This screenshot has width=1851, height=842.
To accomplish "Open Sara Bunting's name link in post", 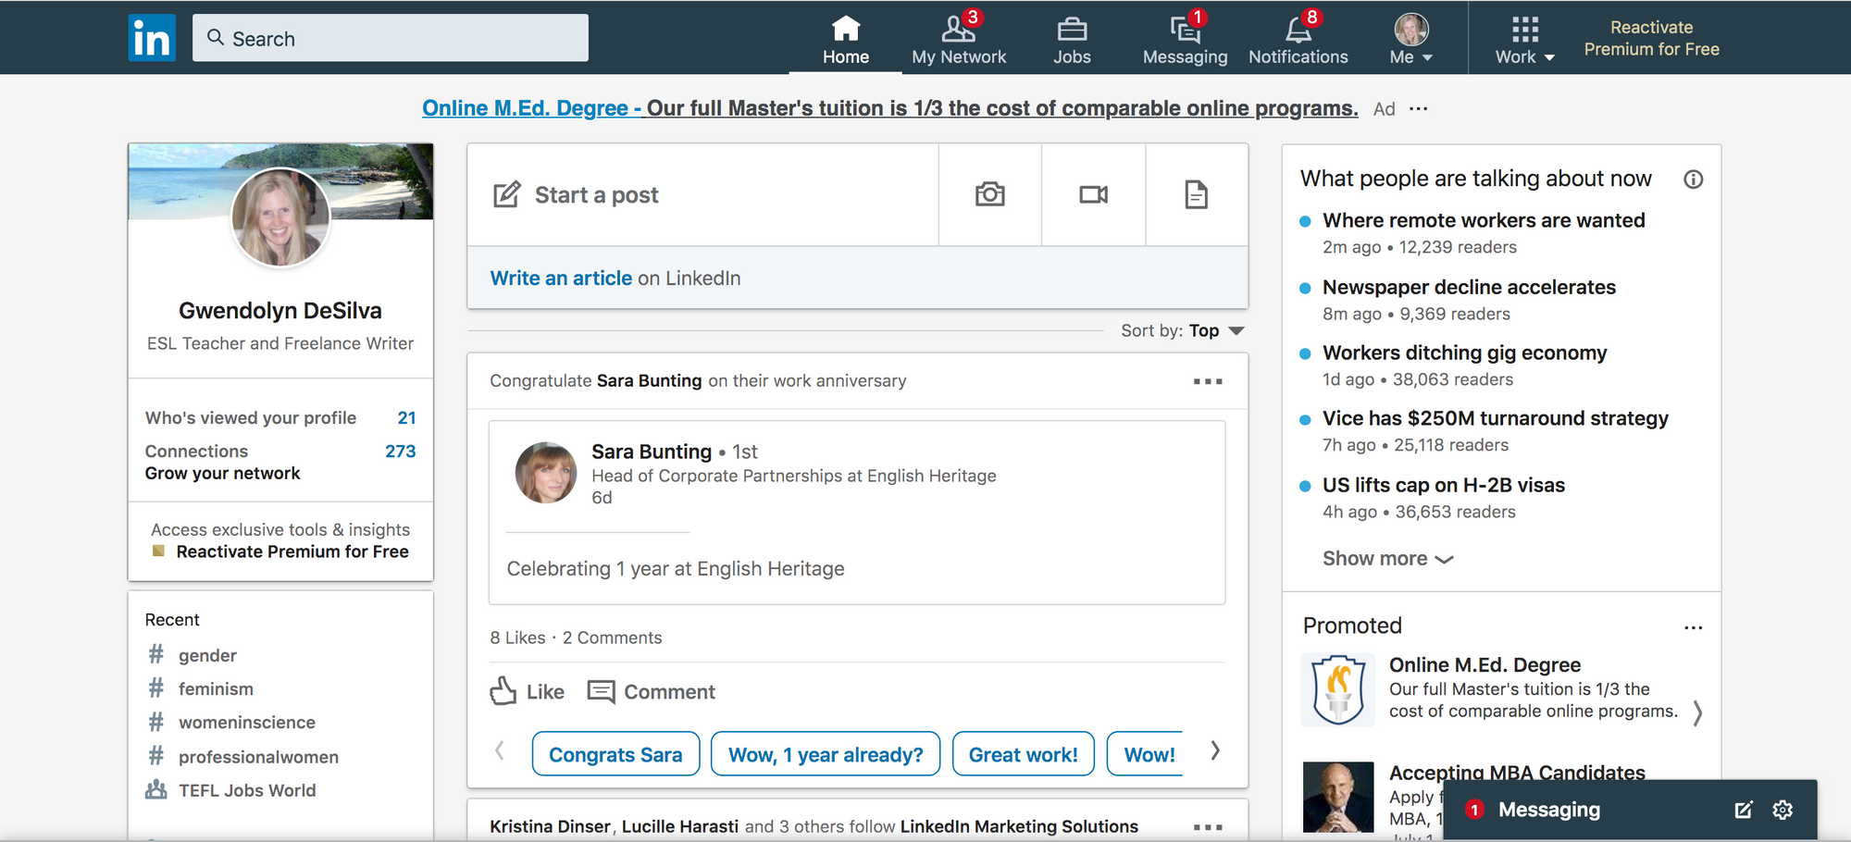I will [x=652, y=452].
